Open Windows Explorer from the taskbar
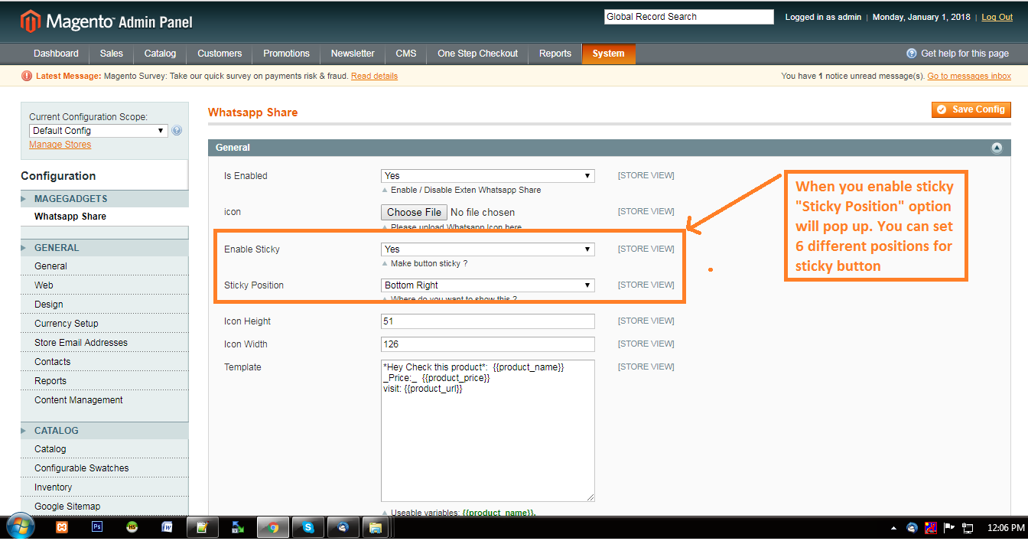 [376, 527]
